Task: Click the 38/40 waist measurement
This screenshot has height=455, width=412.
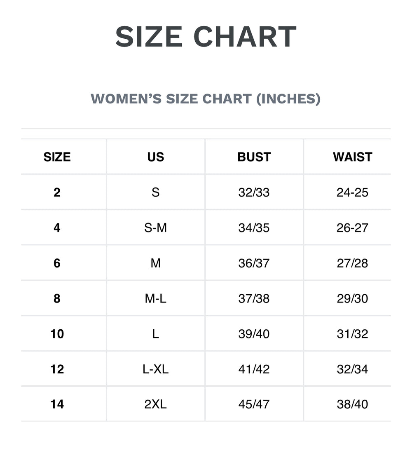Action: tap(352, 405)
